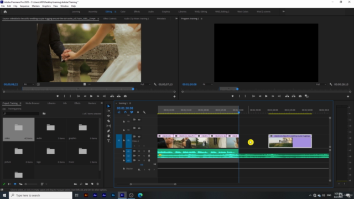
Task: Open the Graphics menu
Action: click(x=46, y=6)
